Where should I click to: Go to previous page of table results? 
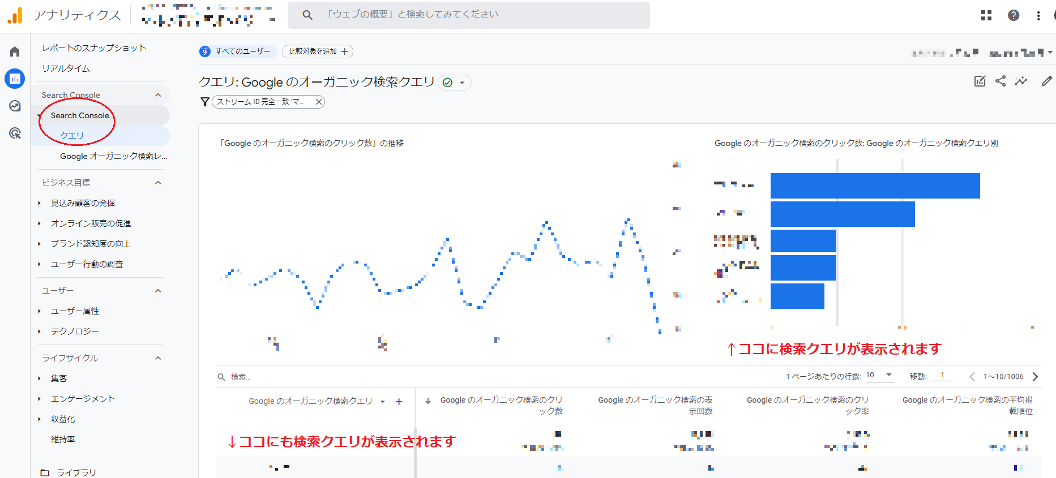(x=972, y=377)
